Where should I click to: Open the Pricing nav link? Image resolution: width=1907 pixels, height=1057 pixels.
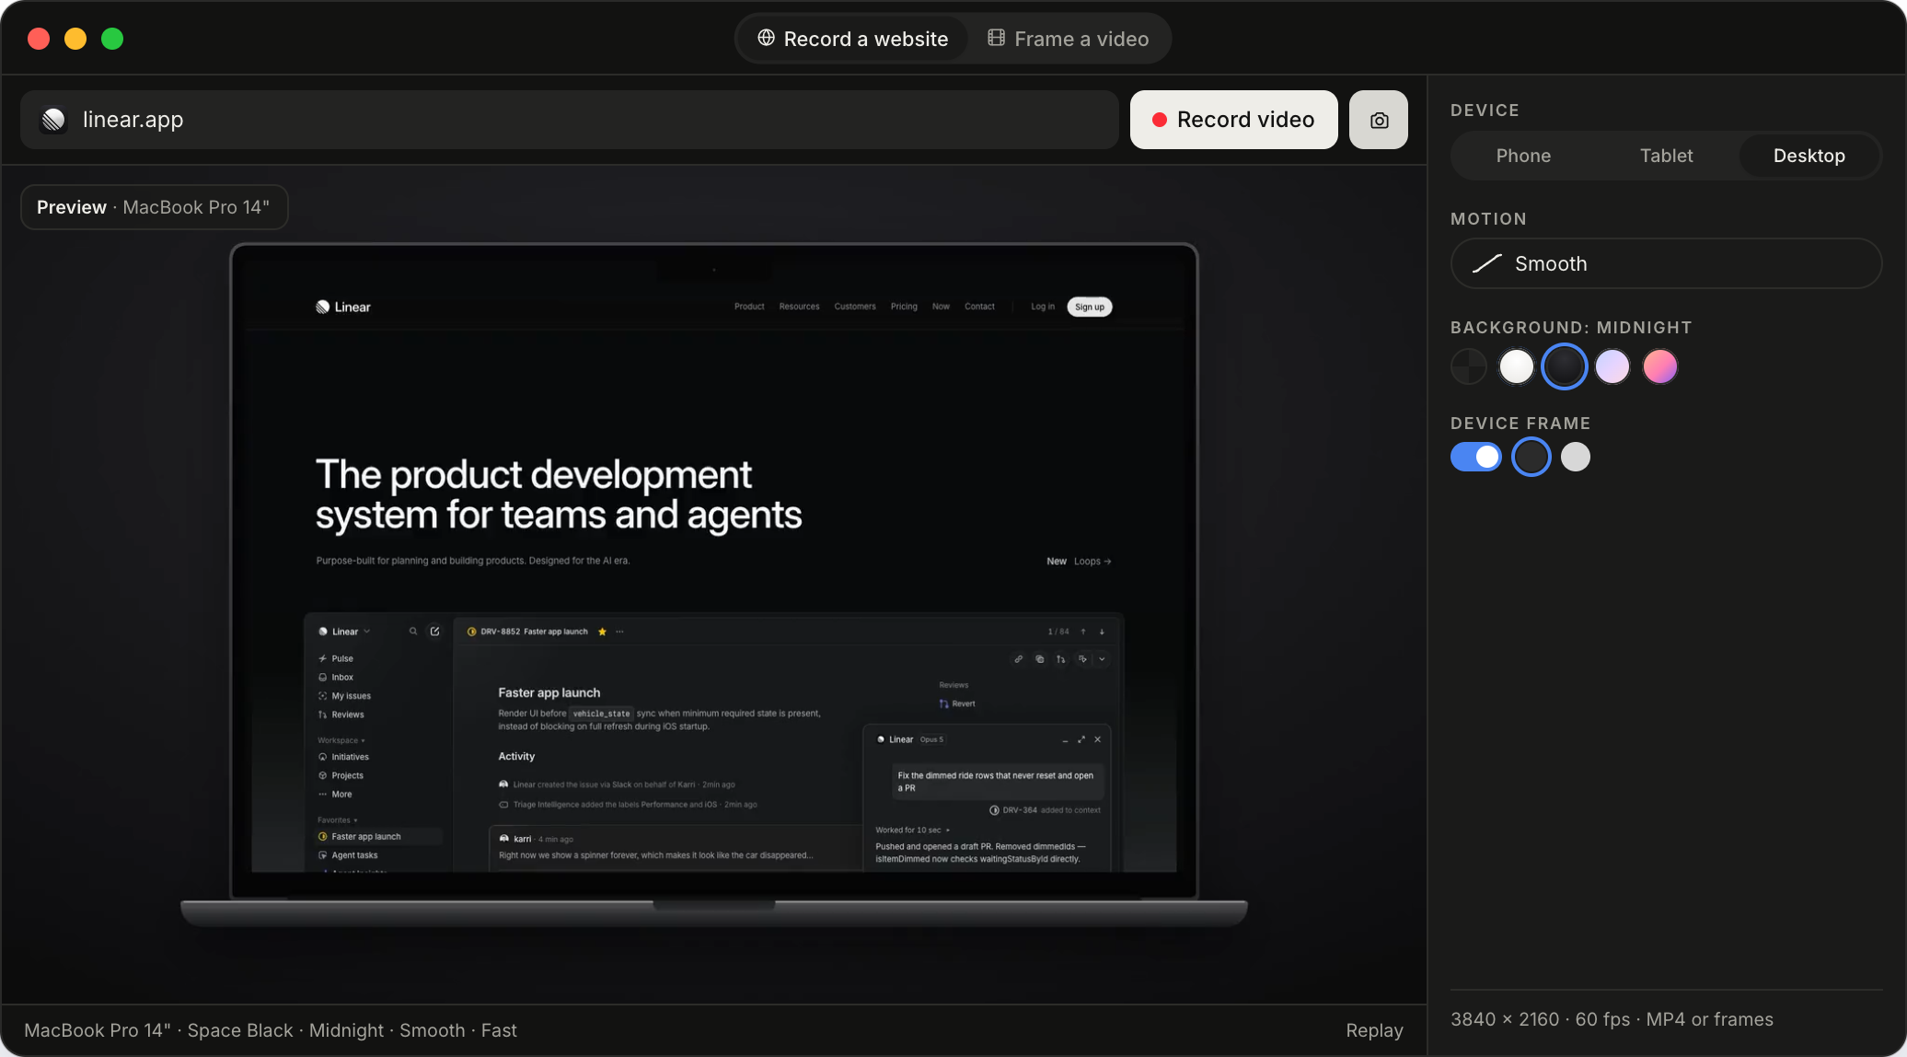pos(903,307)
